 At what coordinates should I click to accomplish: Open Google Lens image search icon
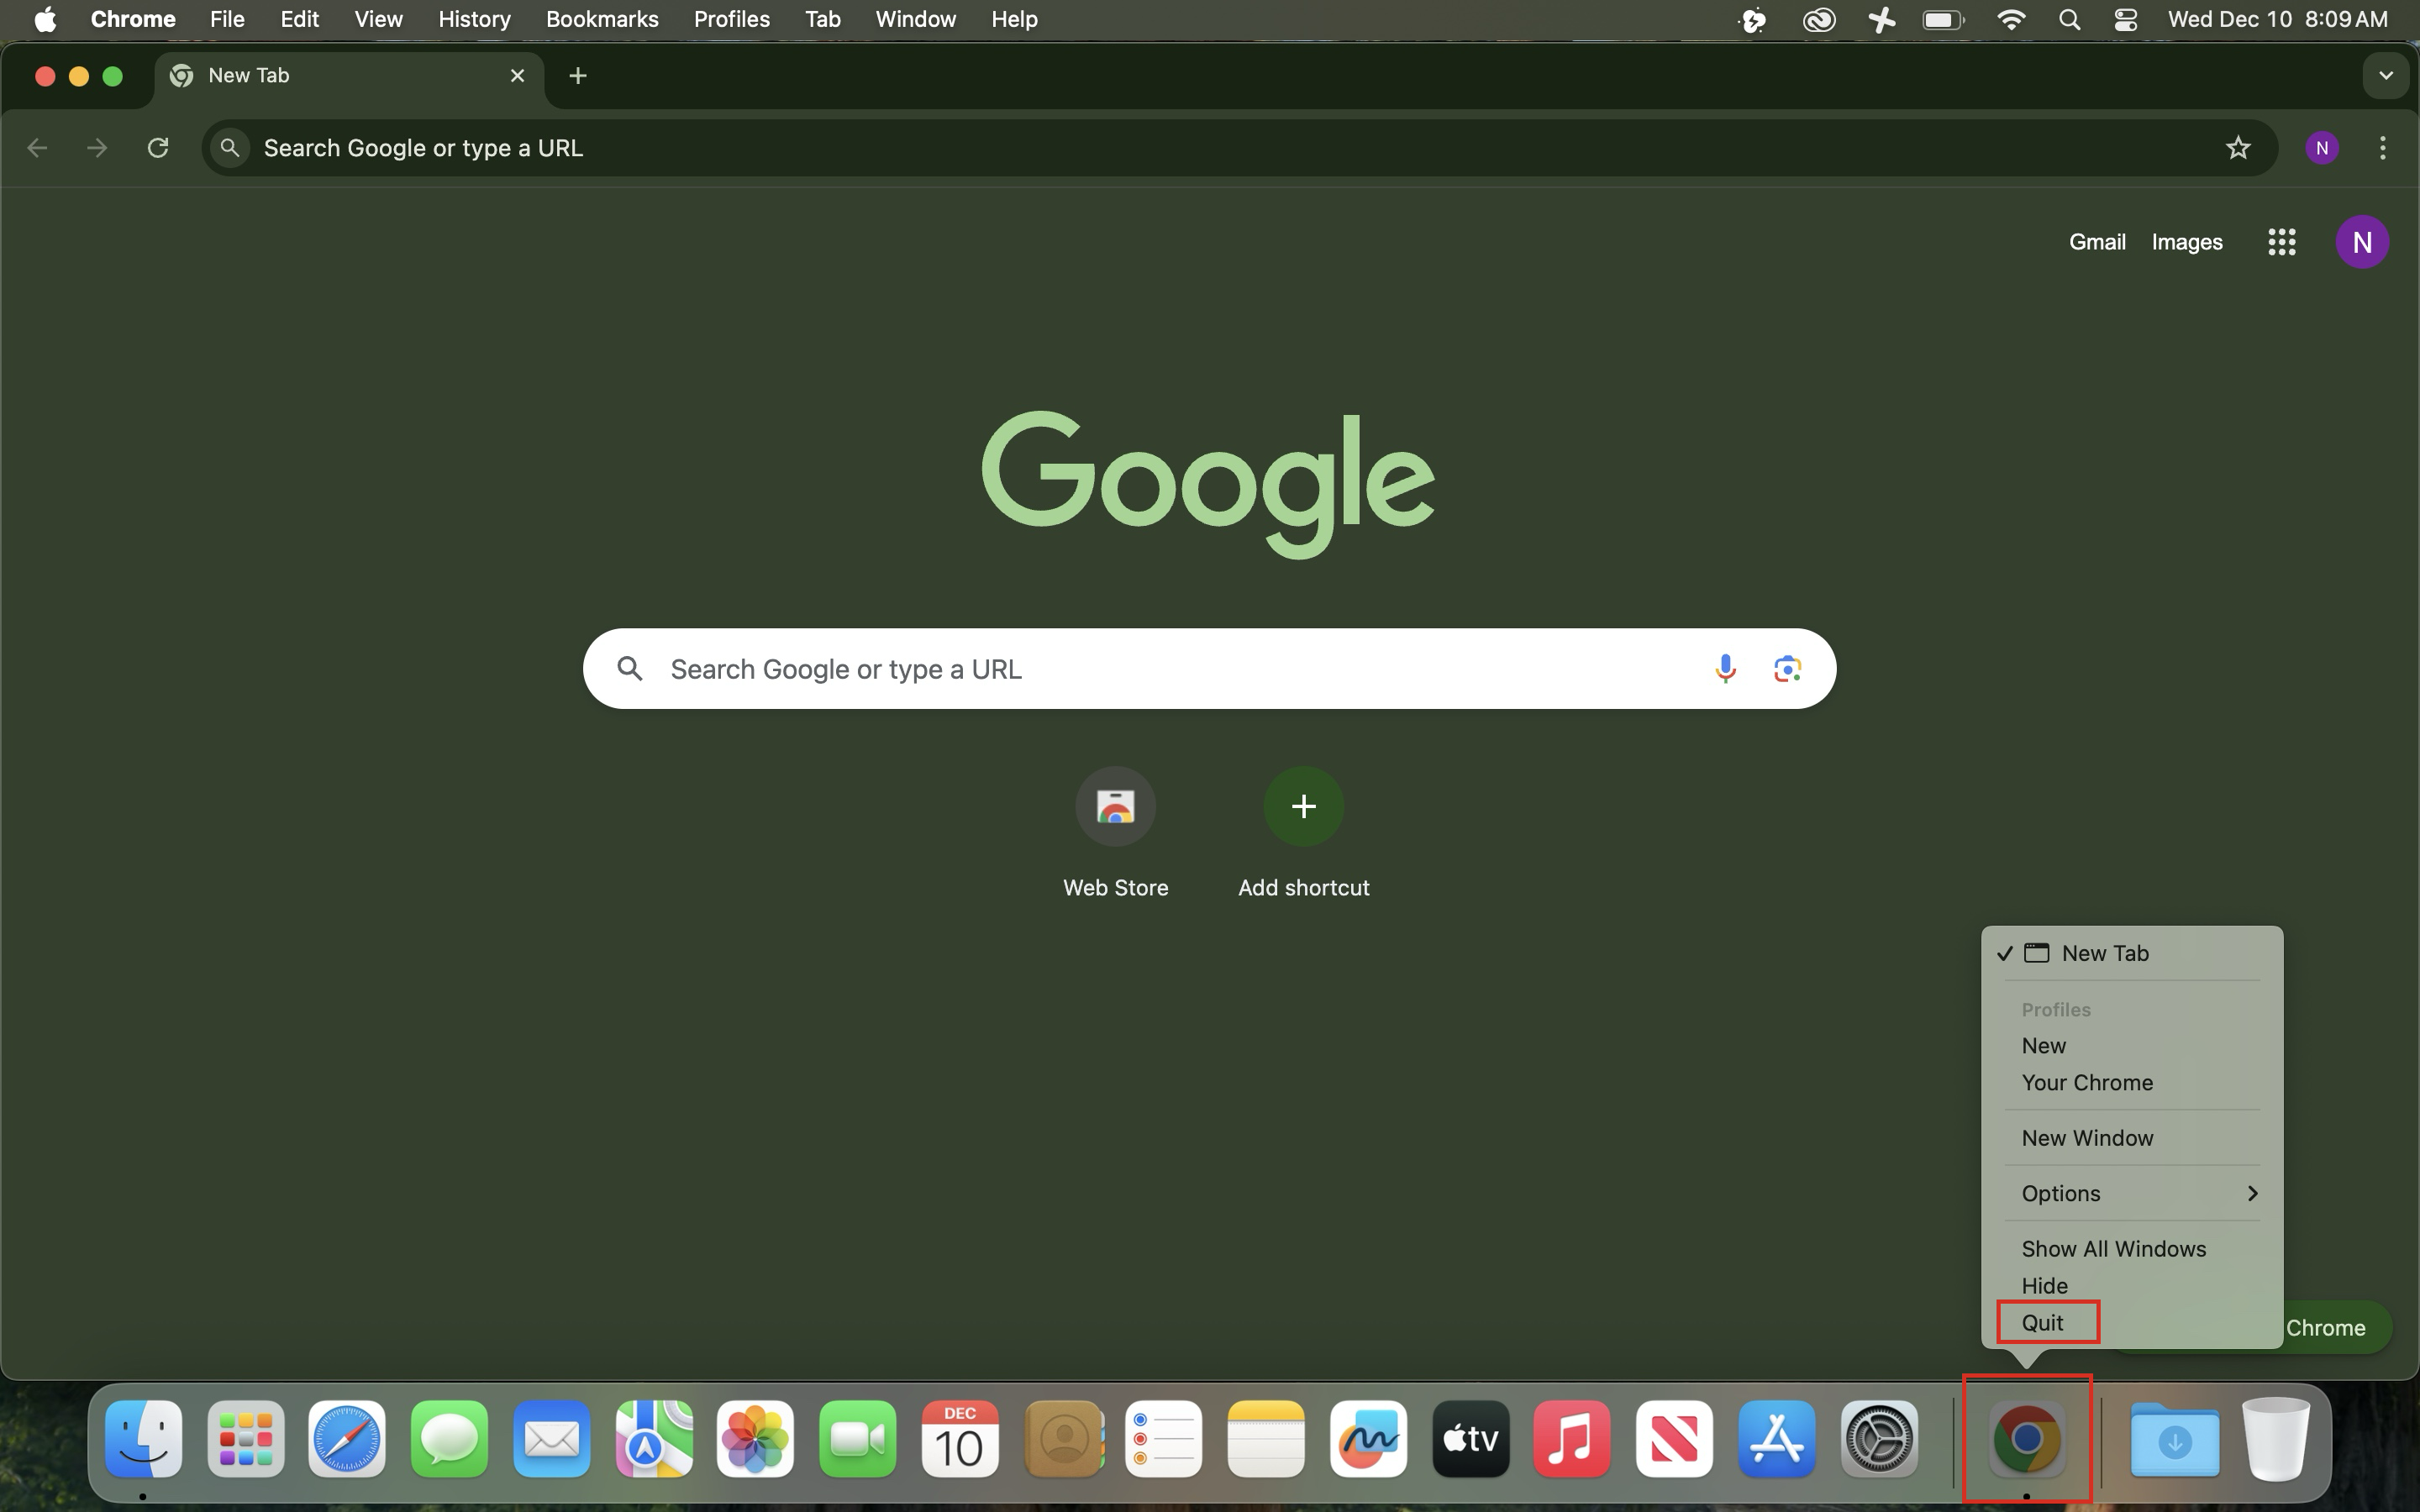pos(1787,668)
